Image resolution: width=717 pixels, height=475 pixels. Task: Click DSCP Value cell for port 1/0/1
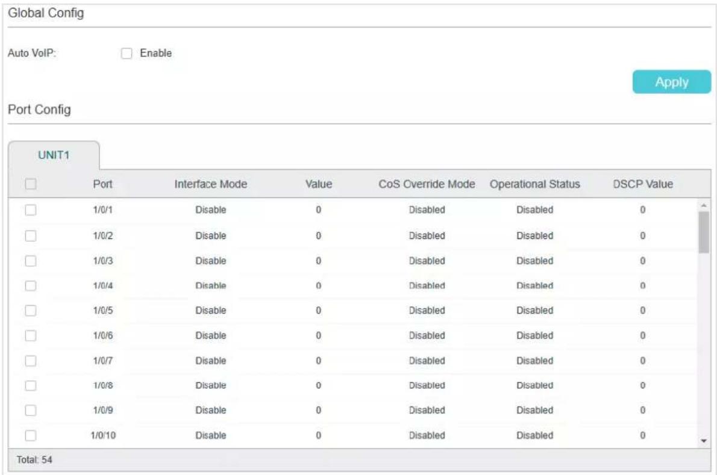[643, 210]
